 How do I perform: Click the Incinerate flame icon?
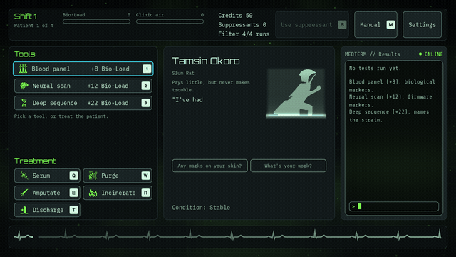click(x=93, y=193)
